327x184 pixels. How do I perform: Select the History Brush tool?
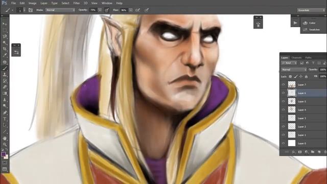pyautogui.click(x=5, y=81)
